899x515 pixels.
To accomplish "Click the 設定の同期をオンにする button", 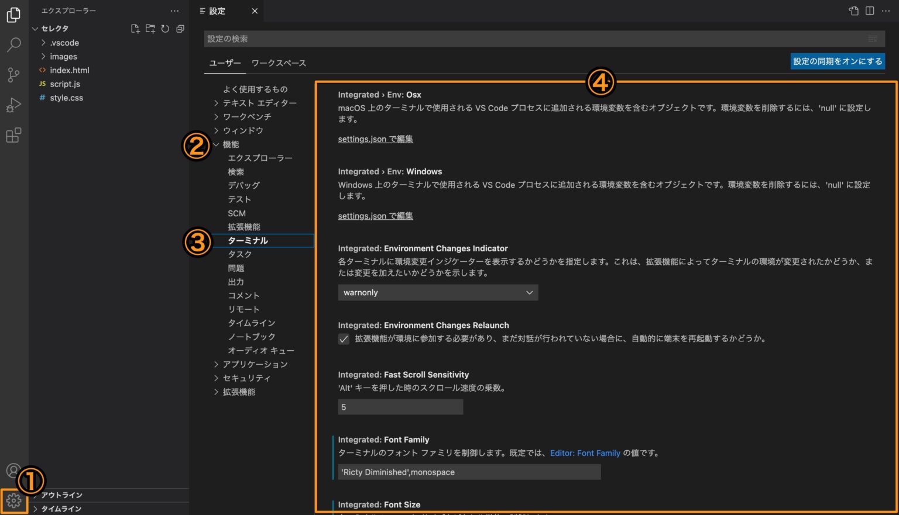I will pyautogui.click(x=837, y=61).
